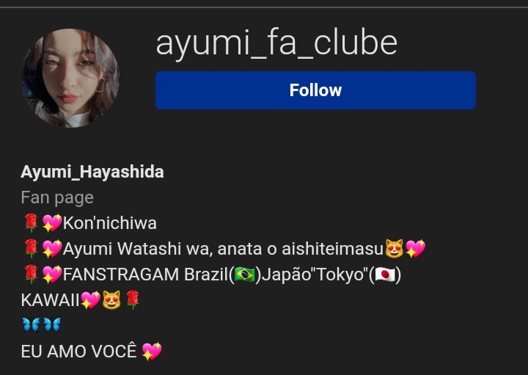Click the rose emoji before Kon'nichiwa
Viewport: 528px width, 375px height.
click(x=31, y=223)
